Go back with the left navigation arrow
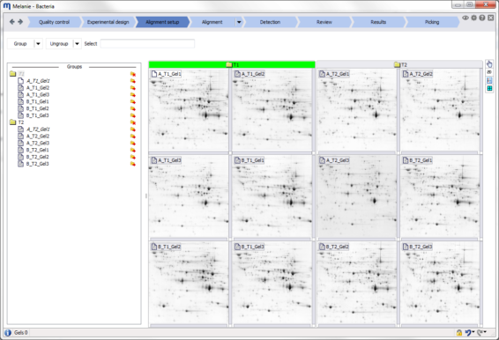 (x=12, y=22)
